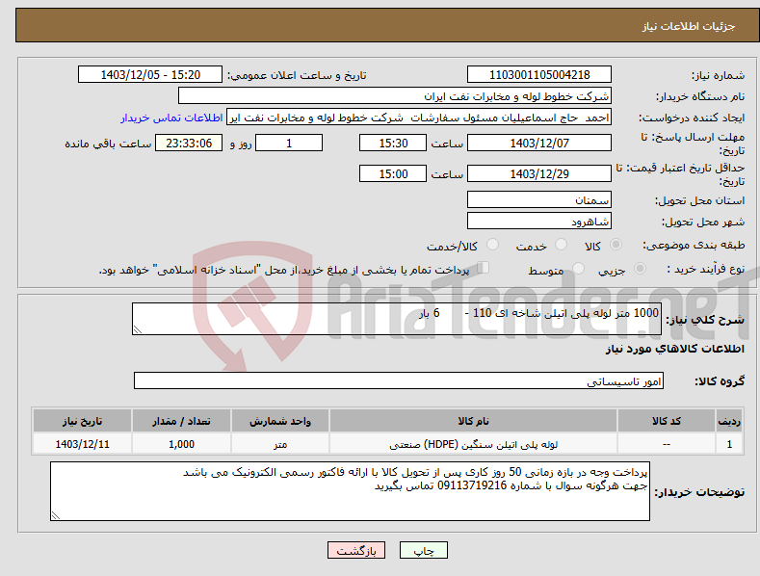Click the تاریخ نیاز column header

pyautogui.click(x=83, y=421)
